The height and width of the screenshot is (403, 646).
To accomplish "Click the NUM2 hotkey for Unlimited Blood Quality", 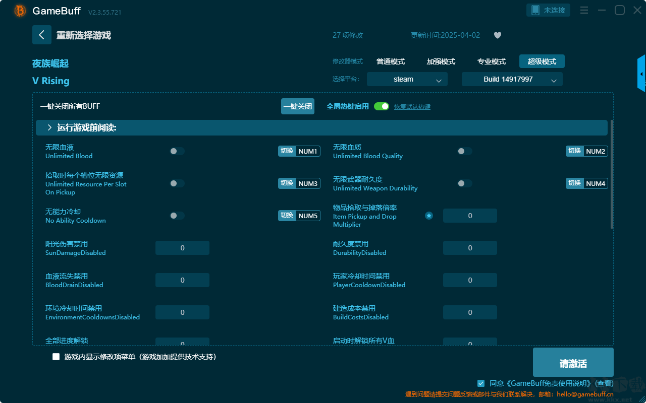I will tap(587, 151).
